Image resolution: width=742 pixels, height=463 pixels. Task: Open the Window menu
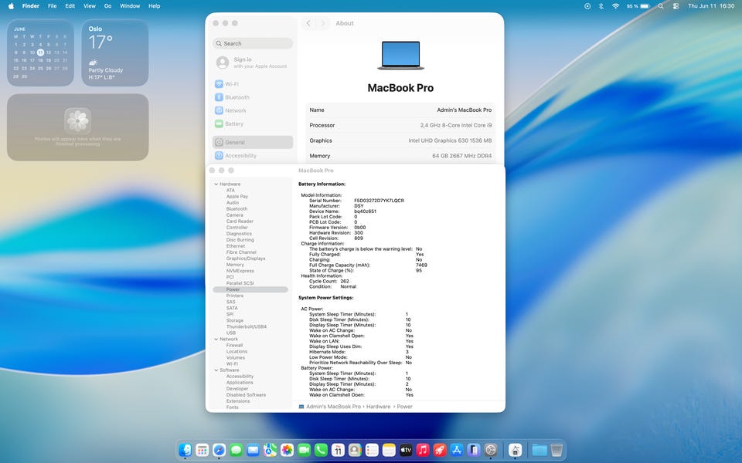coord(130,6)
